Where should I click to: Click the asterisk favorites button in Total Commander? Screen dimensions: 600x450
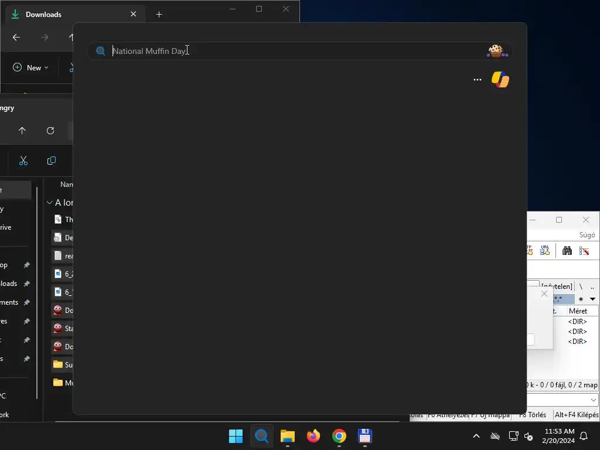581,299
